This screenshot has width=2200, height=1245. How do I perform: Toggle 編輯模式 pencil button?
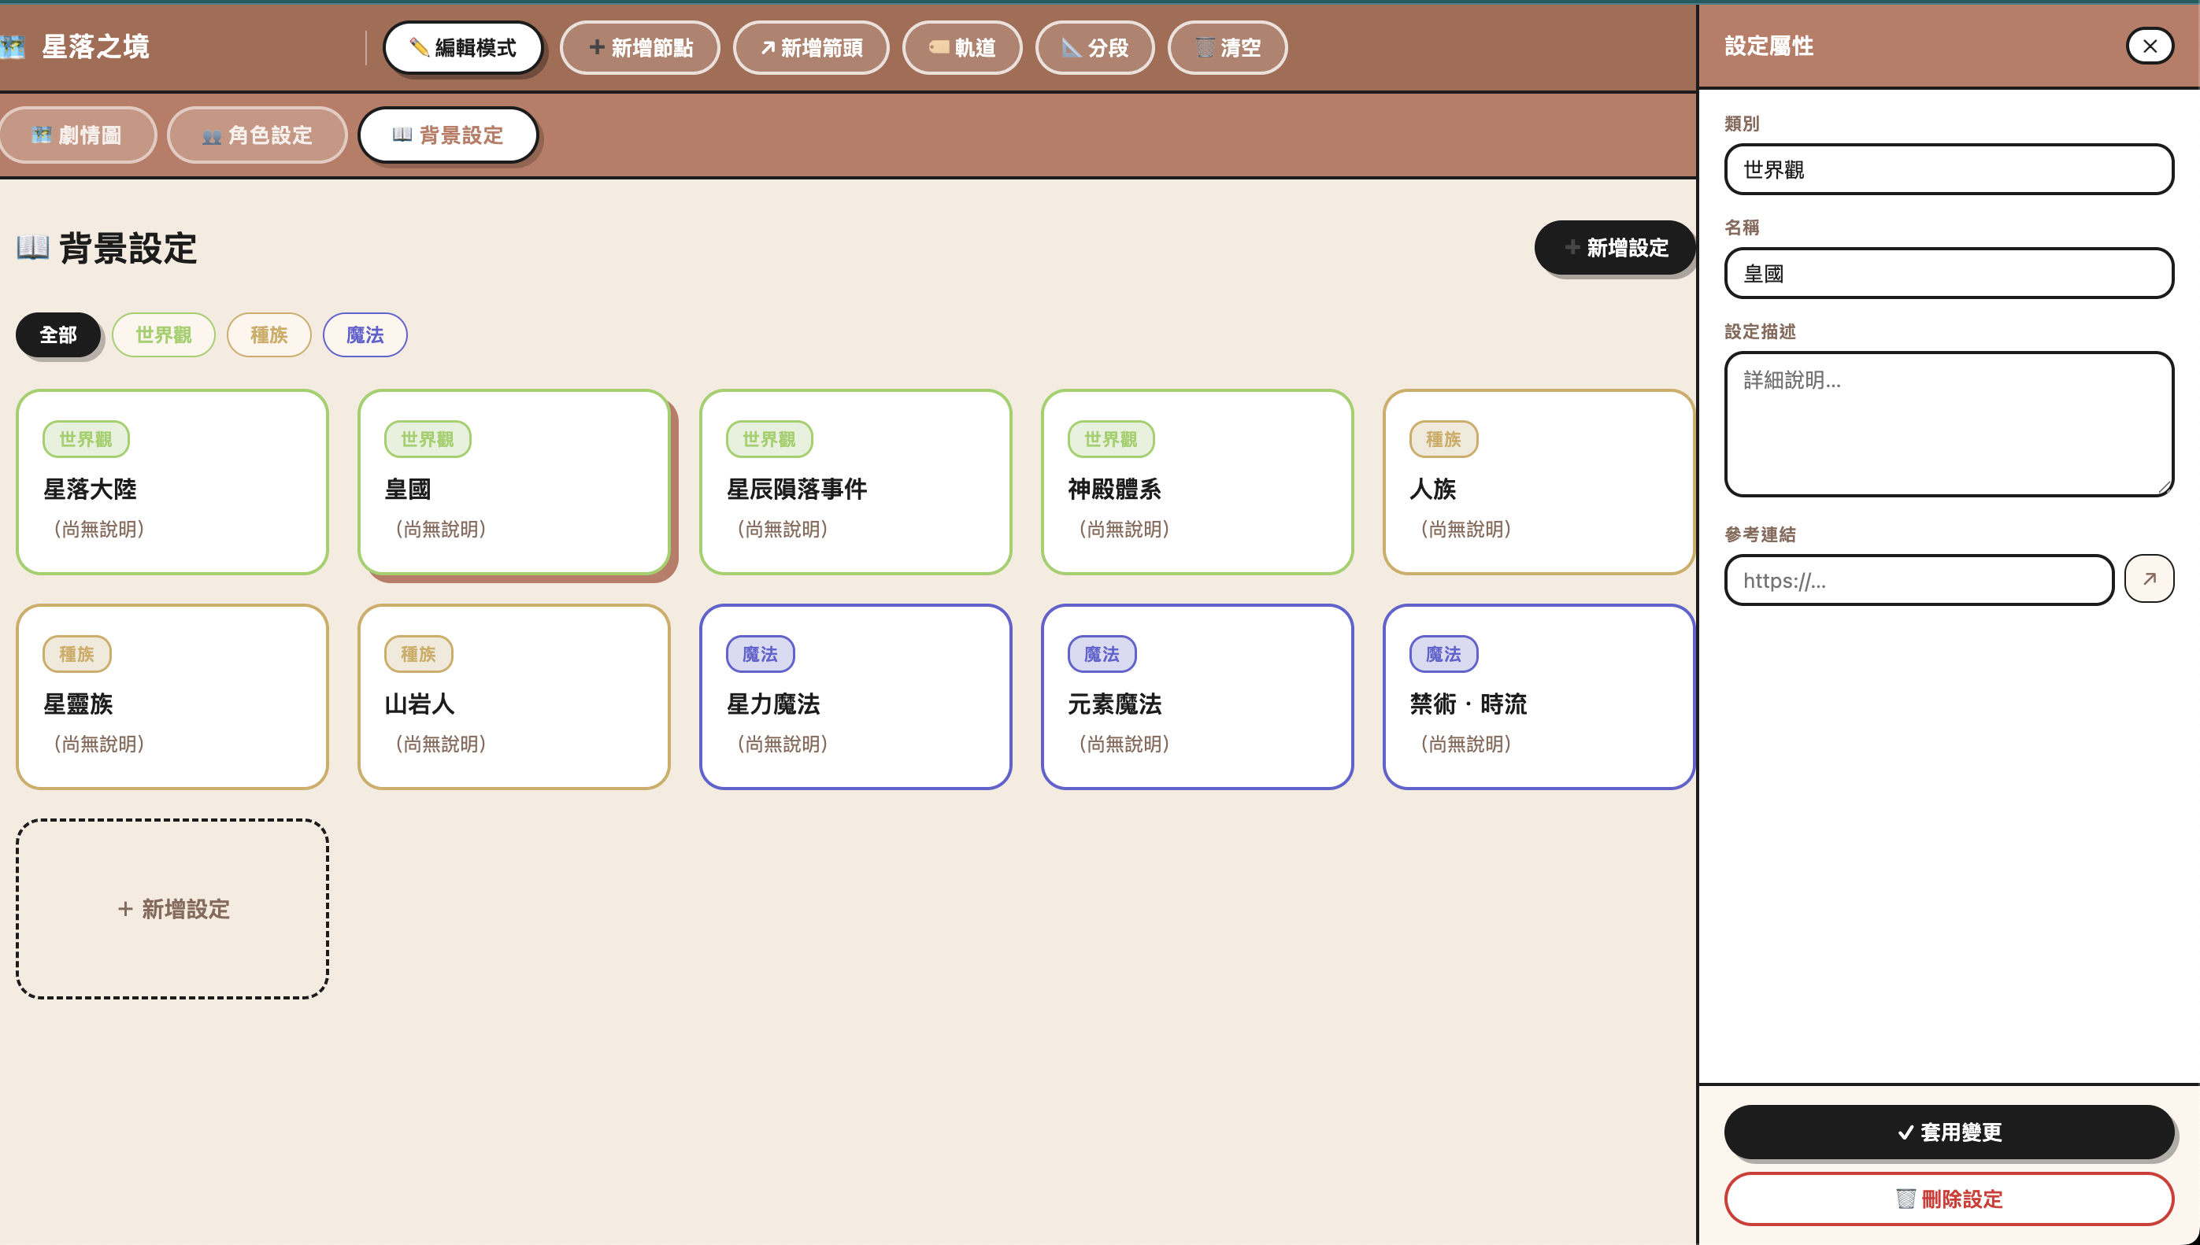point(463,48)
